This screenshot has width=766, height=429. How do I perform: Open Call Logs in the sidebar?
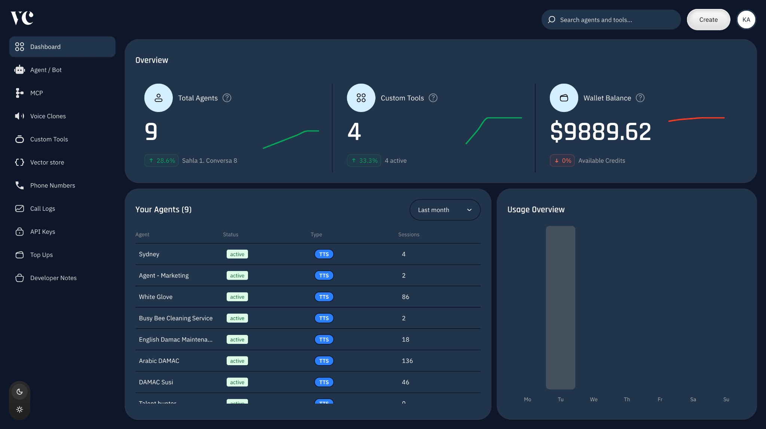pos(42,209)
